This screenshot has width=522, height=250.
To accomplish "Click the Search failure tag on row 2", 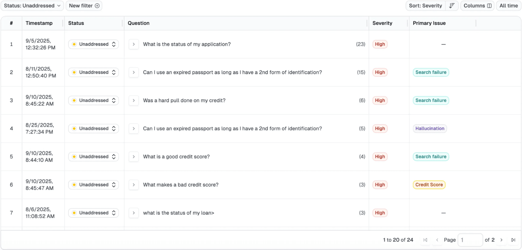I will pos(431,72).
